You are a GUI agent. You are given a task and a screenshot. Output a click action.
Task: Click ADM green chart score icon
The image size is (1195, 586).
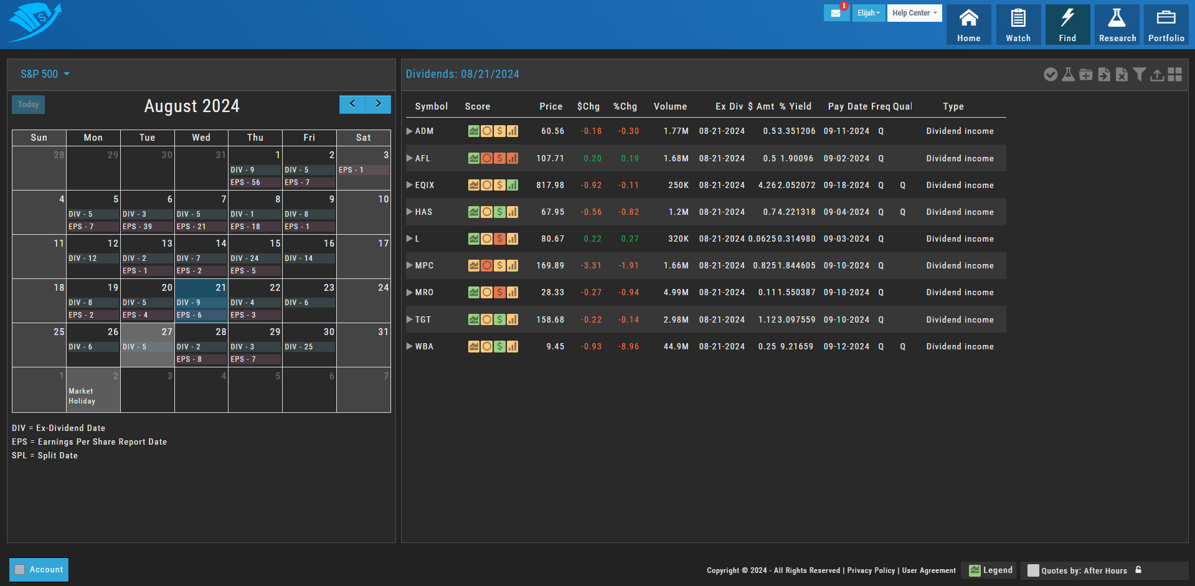point(474,131)
